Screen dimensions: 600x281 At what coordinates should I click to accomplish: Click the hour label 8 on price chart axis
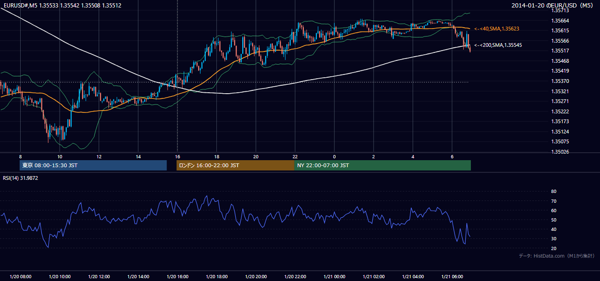tap(20, 156)
